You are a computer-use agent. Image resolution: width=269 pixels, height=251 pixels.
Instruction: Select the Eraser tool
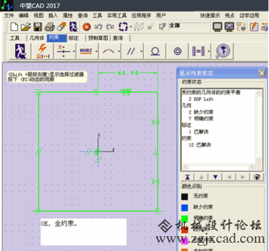click(x=62, y=26)
